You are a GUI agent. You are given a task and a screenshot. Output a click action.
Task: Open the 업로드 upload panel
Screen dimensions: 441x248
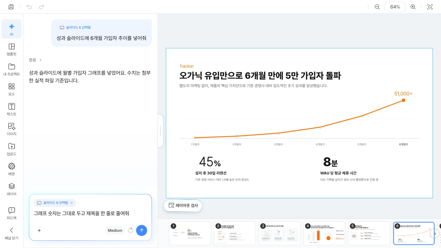12,149
